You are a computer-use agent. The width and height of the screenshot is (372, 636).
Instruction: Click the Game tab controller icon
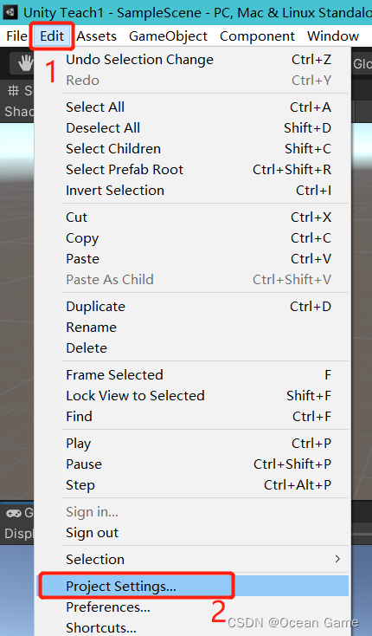[13, 513]
